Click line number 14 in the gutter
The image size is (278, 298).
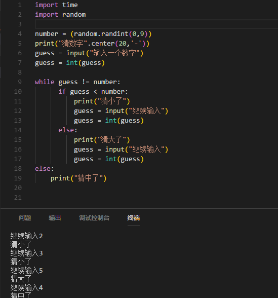[x=18, y=130]
